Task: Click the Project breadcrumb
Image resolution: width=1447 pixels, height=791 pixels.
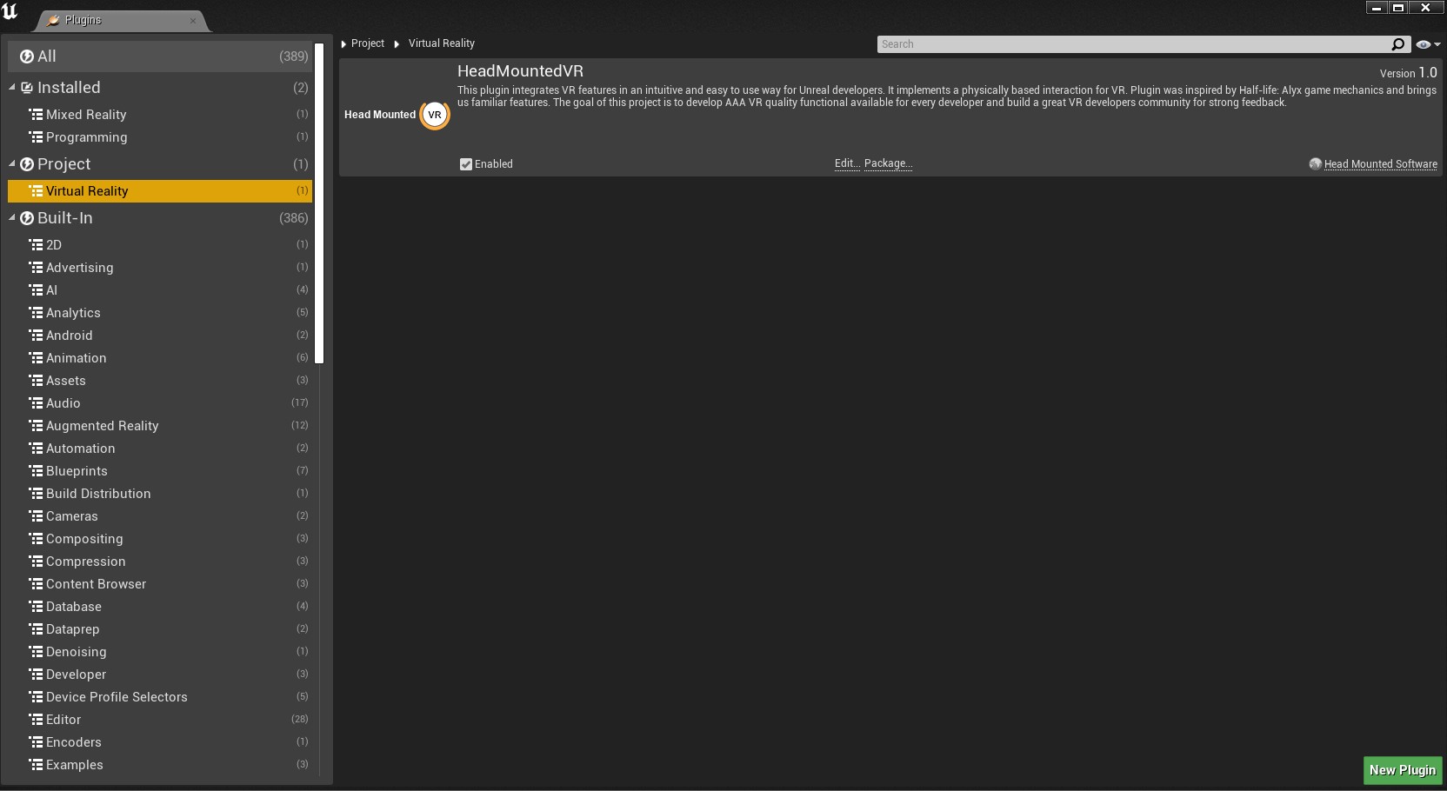Action: [x=368, y=43]
